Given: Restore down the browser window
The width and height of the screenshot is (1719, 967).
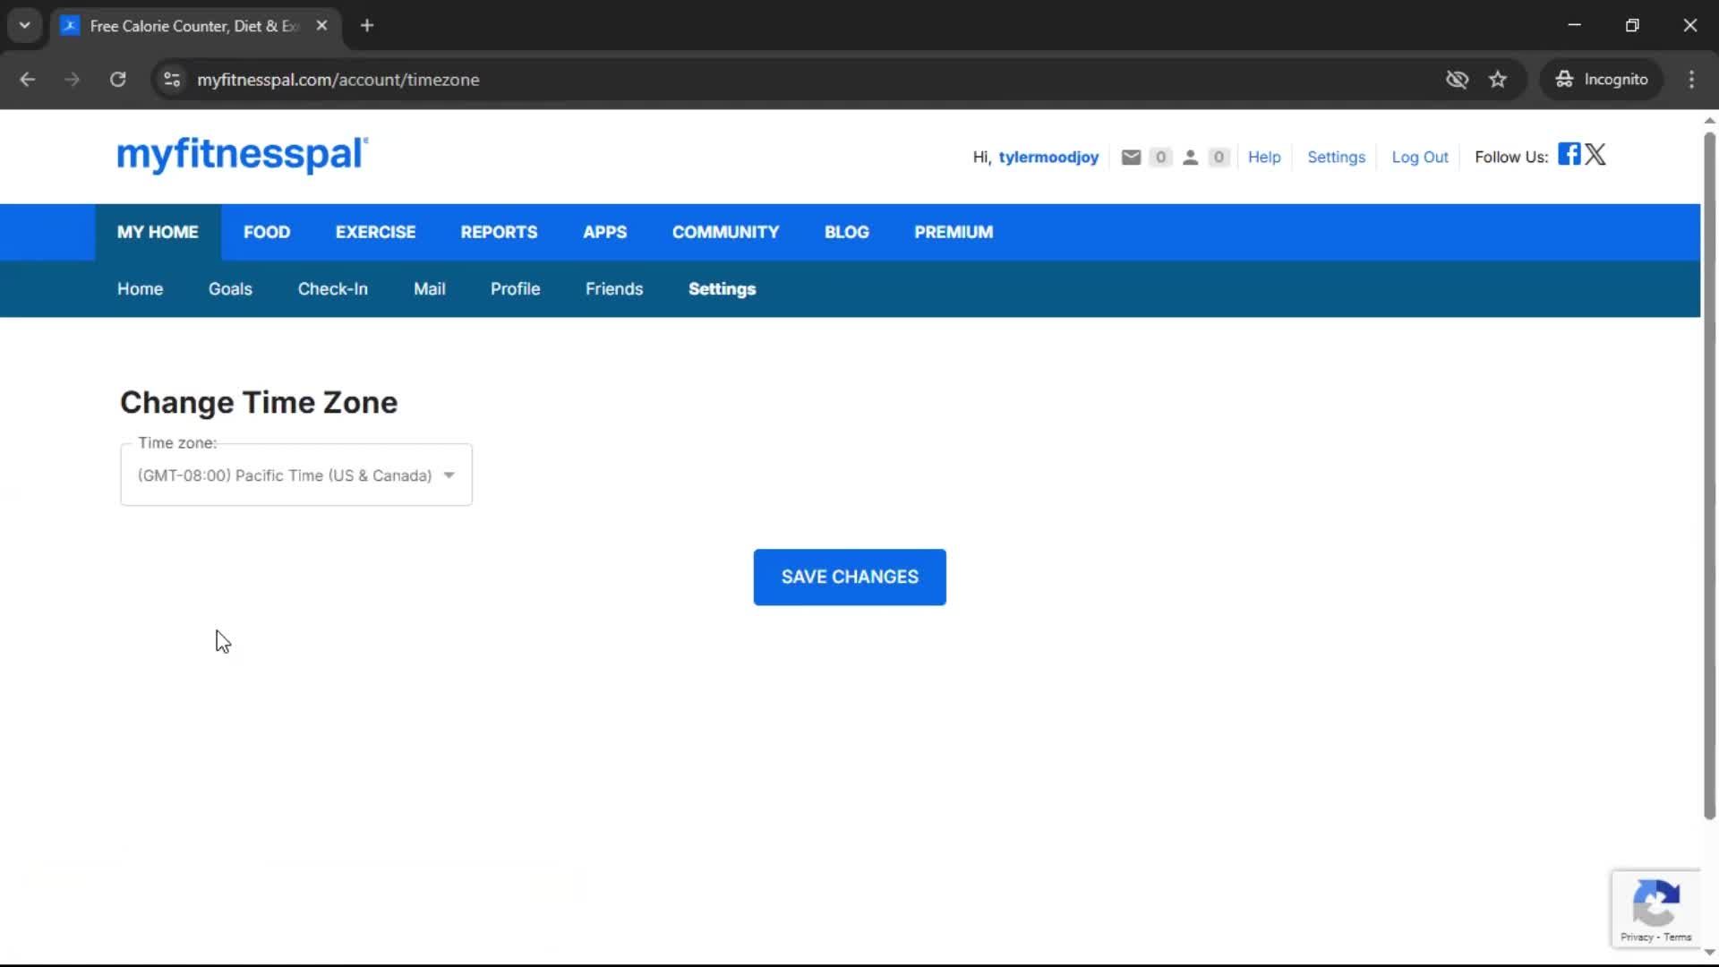Looking at the screenshot, I should pos(1632,26).
